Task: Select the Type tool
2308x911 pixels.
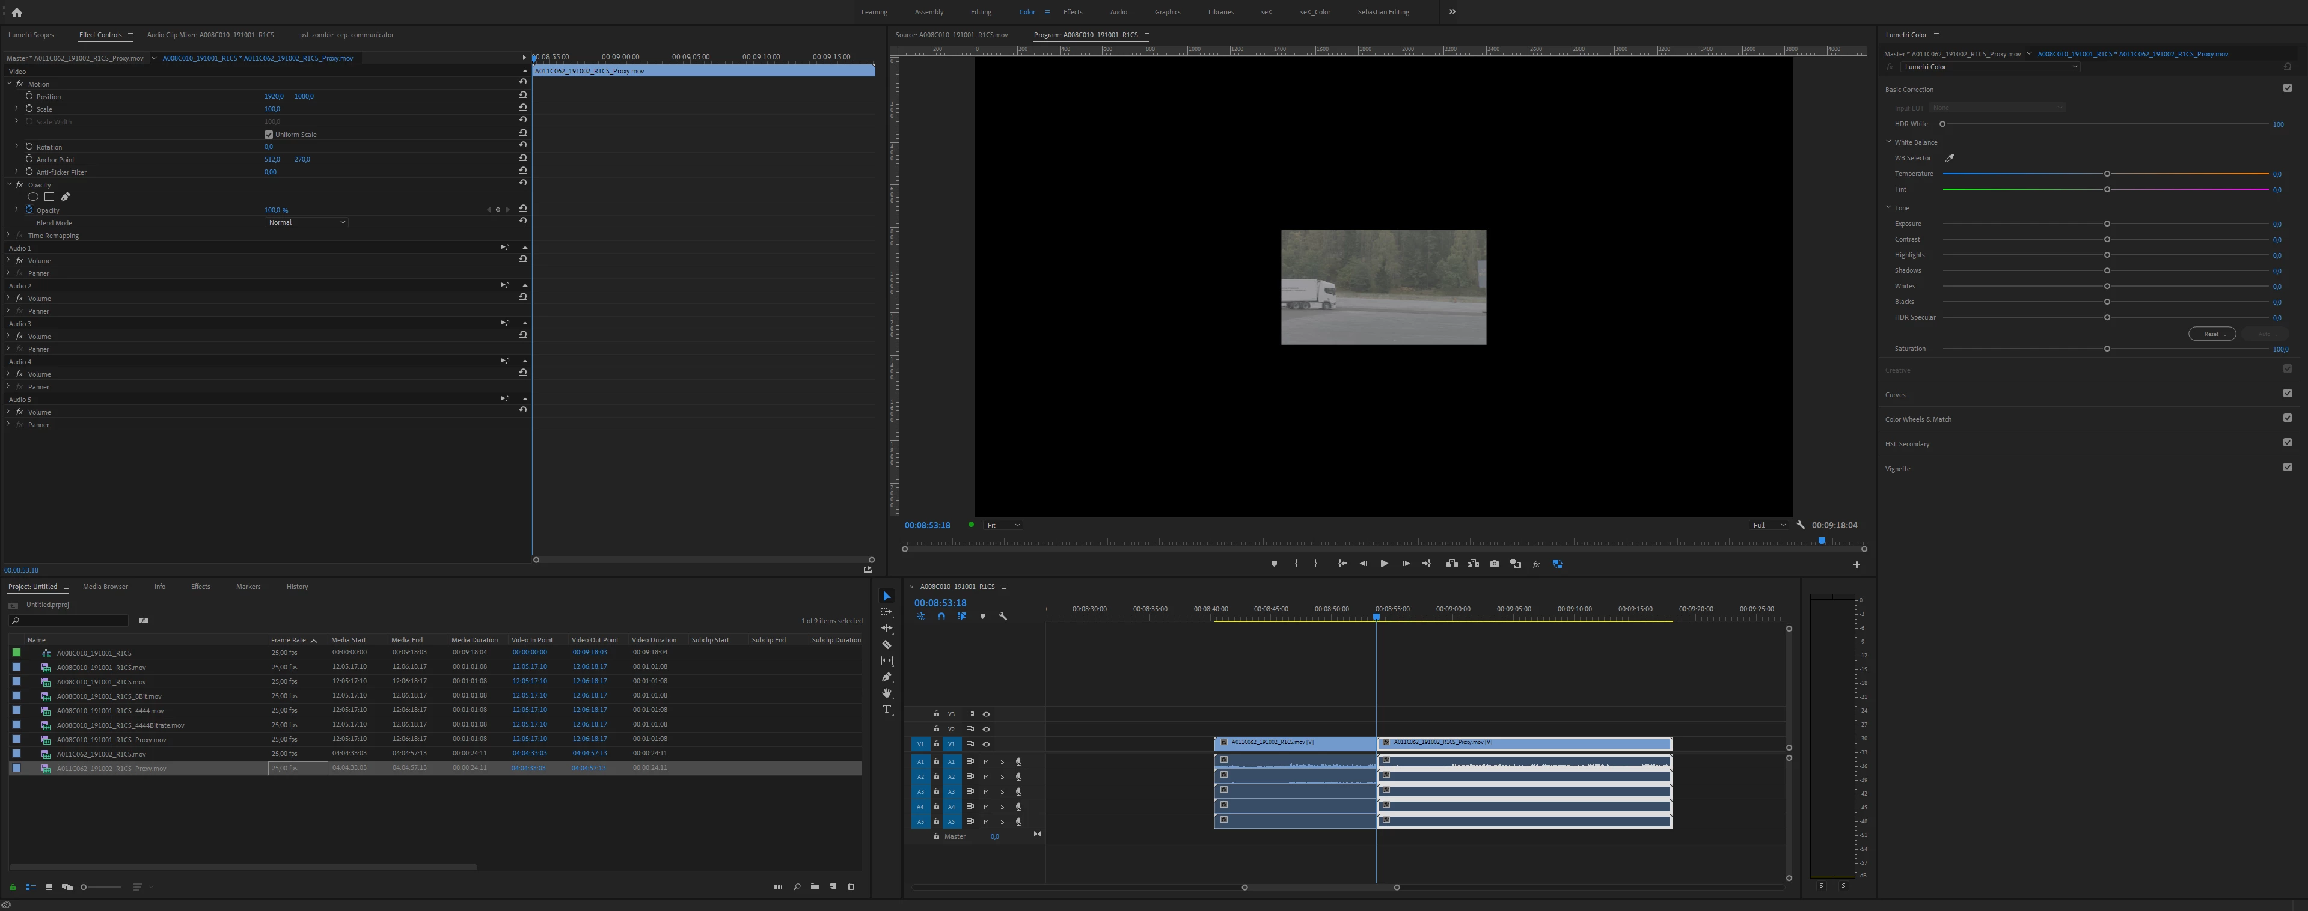Action: tap(886, 710)
